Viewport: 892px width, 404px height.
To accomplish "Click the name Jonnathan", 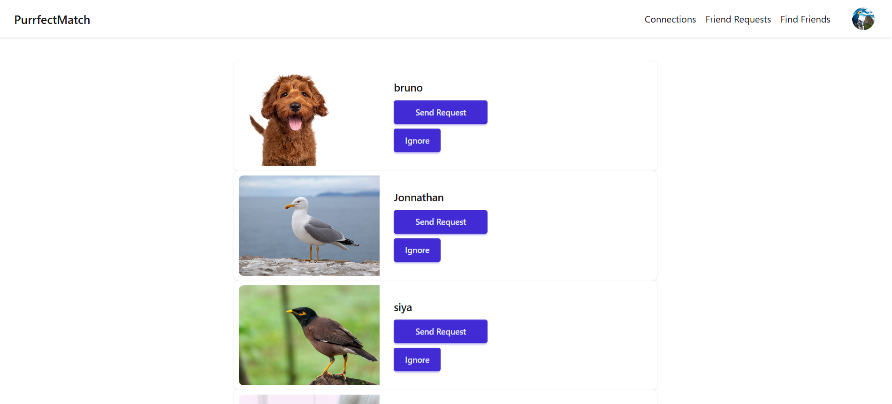I will (x=419, y=198).
